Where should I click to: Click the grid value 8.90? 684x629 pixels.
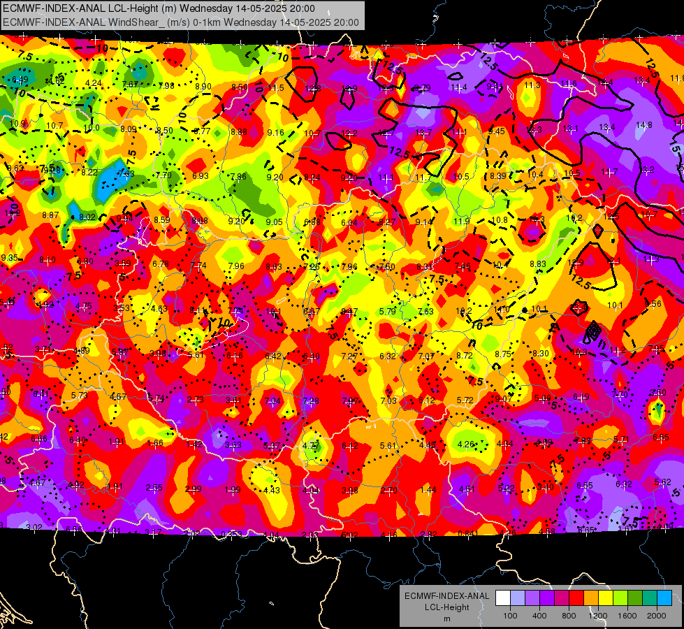click(x=203, y=87)
